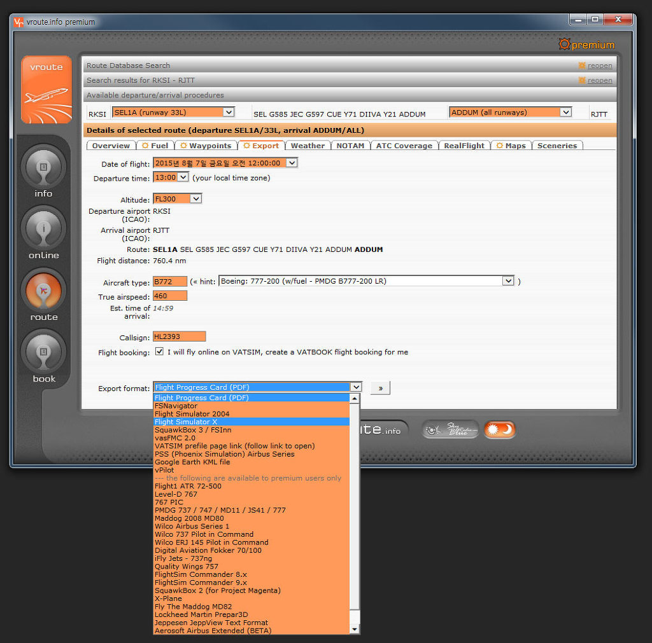The width and height of the screenshot is (652, 643).
Task: Select Flight Simulator 2004 export format
Action: [251, 413]
